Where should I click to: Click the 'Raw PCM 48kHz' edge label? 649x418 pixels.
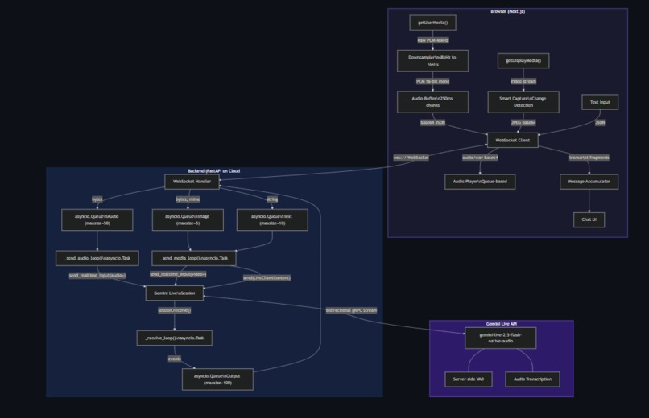(432, 40)
